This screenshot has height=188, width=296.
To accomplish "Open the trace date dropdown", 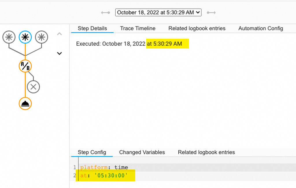I will pyautogui.click(x=158, y=12).
